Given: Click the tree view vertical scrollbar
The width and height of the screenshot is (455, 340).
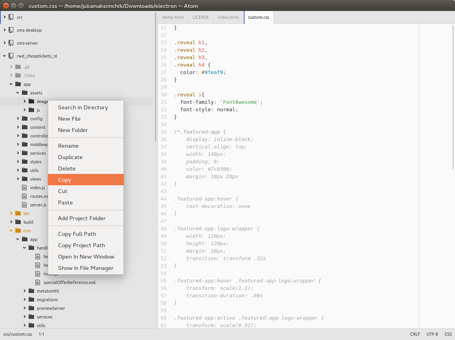Looking at the screenshot, I should [x=156, y=77].
